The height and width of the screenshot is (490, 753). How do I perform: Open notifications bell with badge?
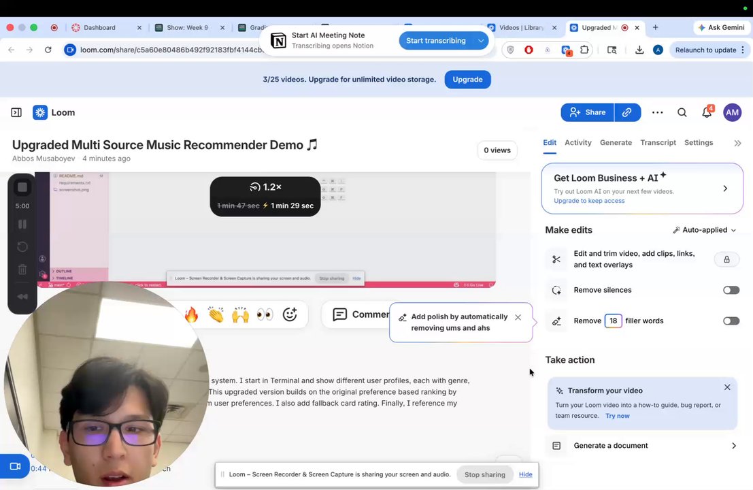point(707,112)
